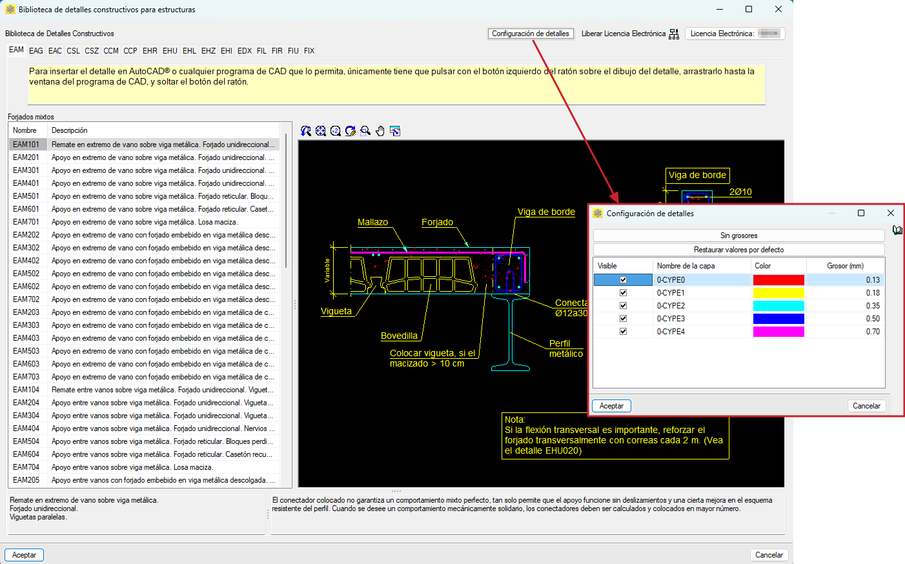
Task: Click the export detail window icon
Action: point(395,131)
